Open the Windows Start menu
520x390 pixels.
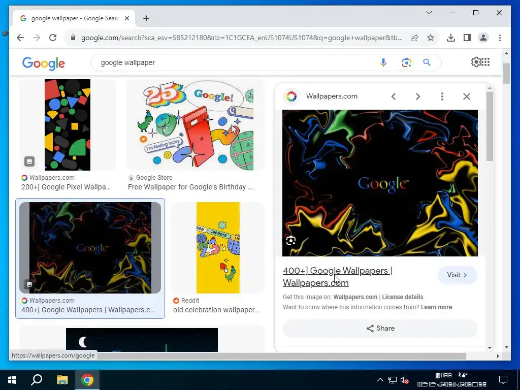pyautogui.click(x=12, y=380)
